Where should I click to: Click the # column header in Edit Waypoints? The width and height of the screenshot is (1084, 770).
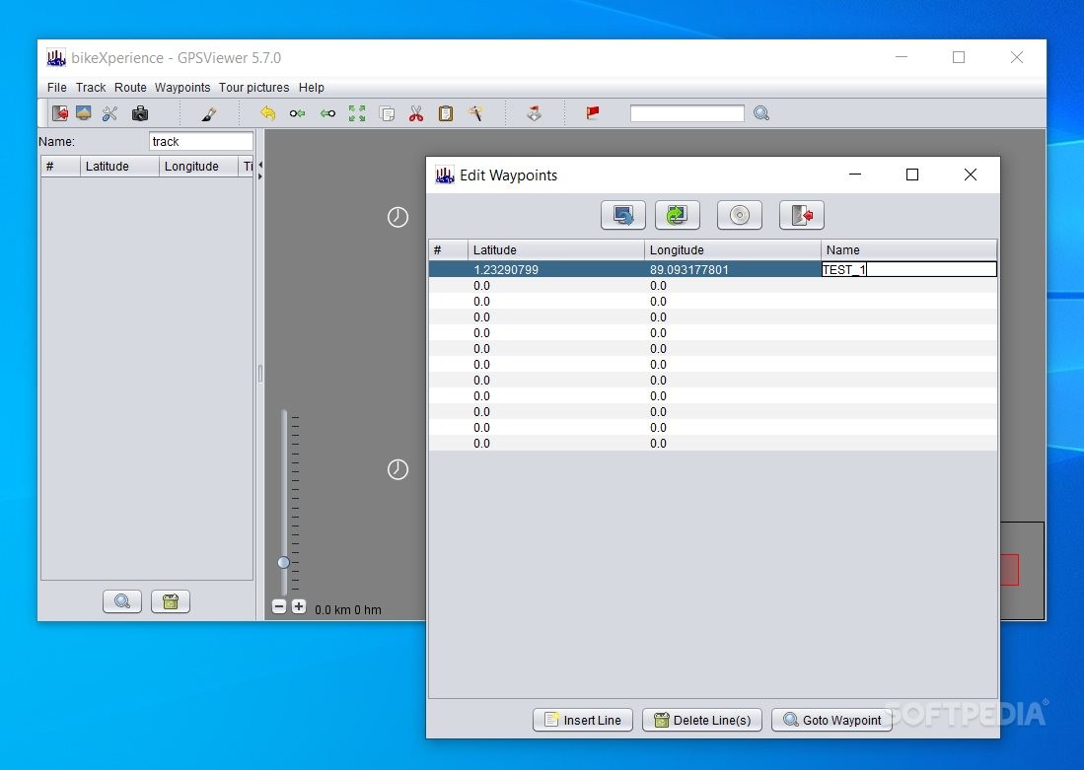point(449,249)
